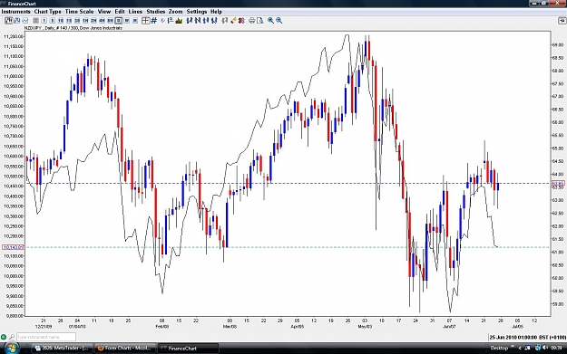
Task: Click the Desktop toolbar label in taskbar
Action: pos(500,349)
